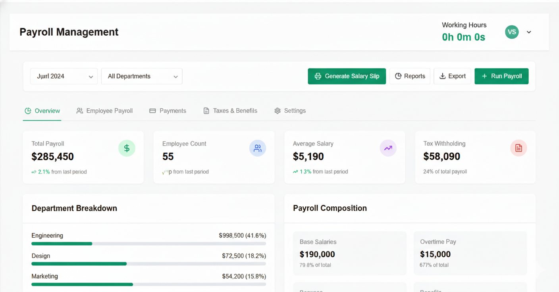The height and width of the screenshot is (292, 559).
Task: Click the trending-up icon on Average Salary card
Action: click(388, 148)
